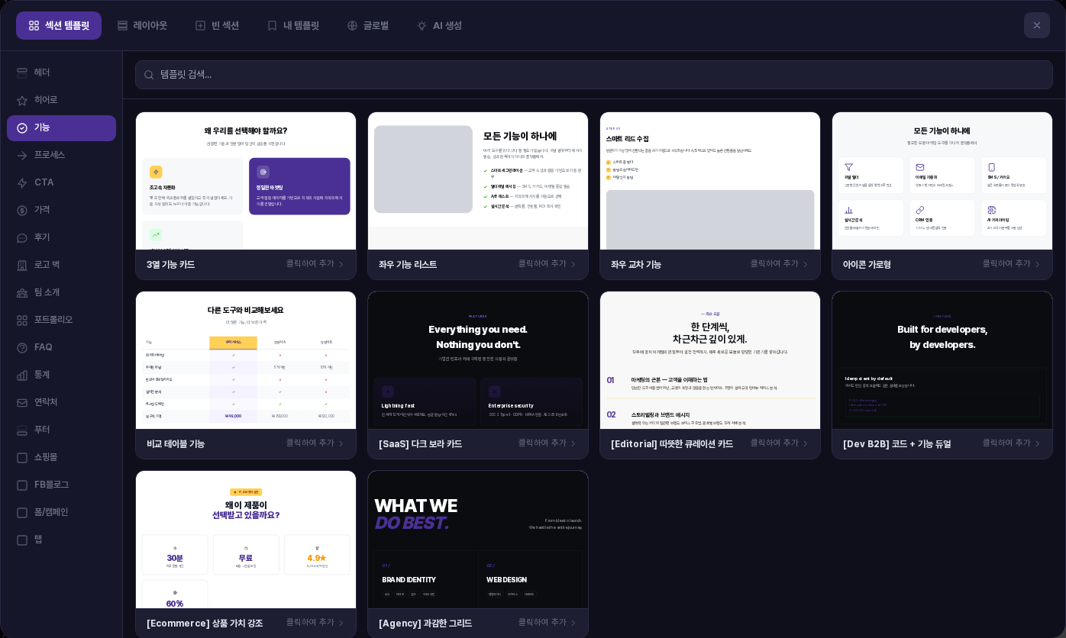Screen dimensions: 1066x638
Task: Click the 탭 category icon
Action: point(22,540)
